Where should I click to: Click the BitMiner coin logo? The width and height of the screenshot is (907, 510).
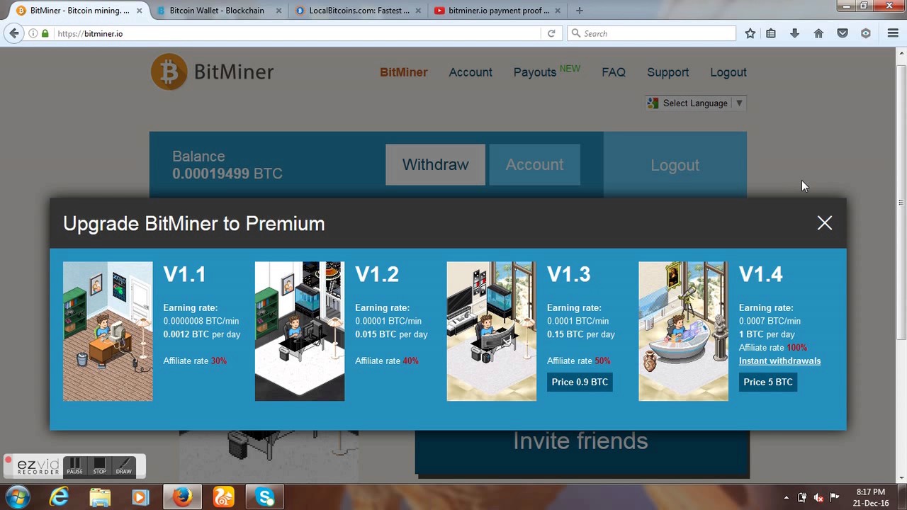[169, 72]
